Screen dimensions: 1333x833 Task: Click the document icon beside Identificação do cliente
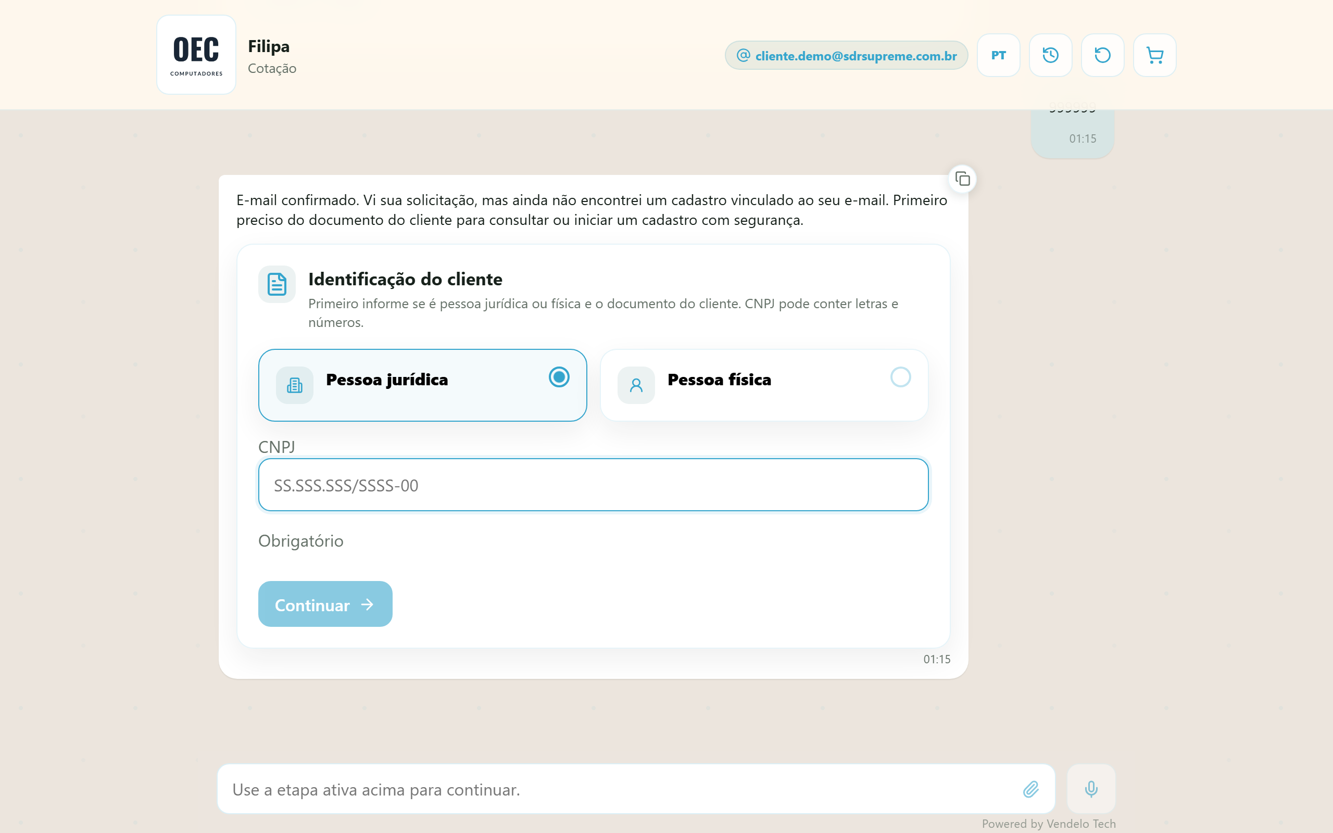[276, 284]
